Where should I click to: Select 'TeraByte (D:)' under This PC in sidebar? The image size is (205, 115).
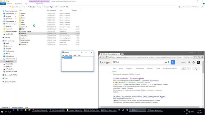9,61
